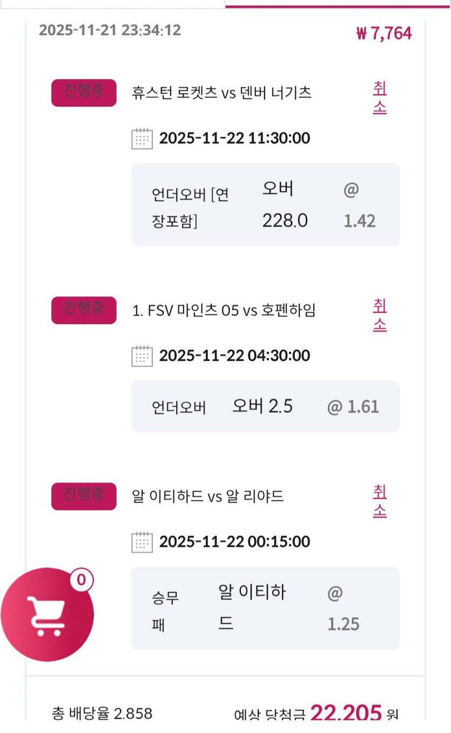Click the ₩7,764 bet amount

click(384, 34)
